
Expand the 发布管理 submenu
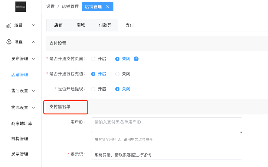coord(34,59)
